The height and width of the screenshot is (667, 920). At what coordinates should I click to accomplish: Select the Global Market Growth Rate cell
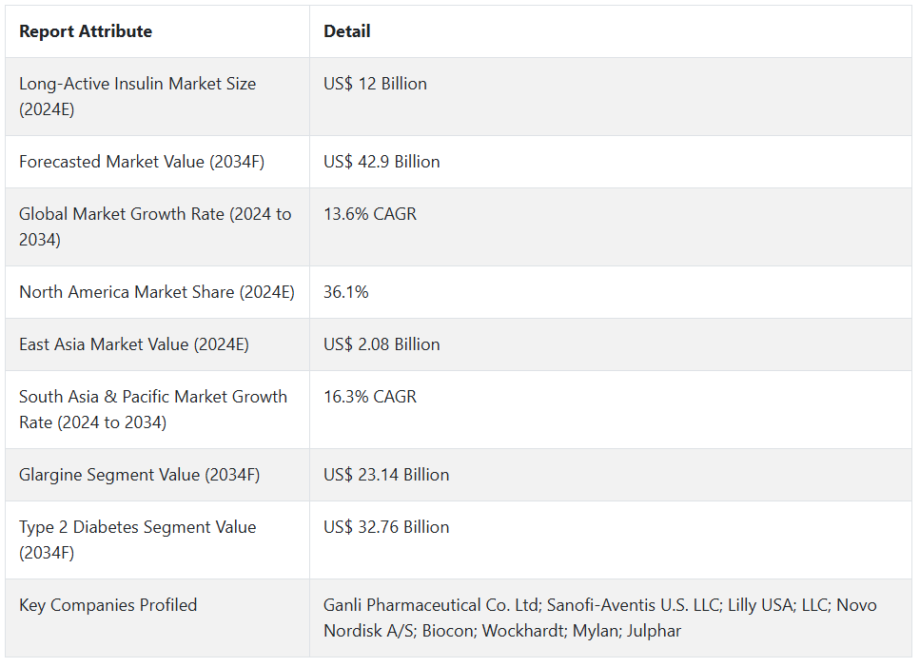[155, 226]
